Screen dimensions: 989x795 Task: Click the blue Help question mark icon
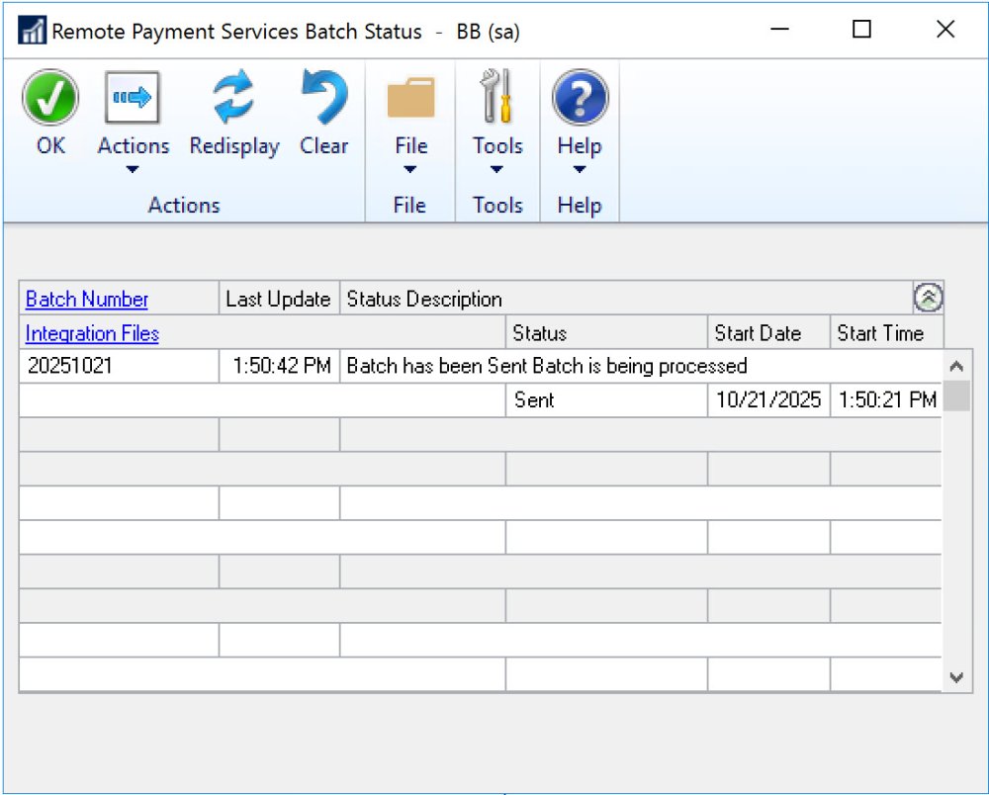(580, 99)
